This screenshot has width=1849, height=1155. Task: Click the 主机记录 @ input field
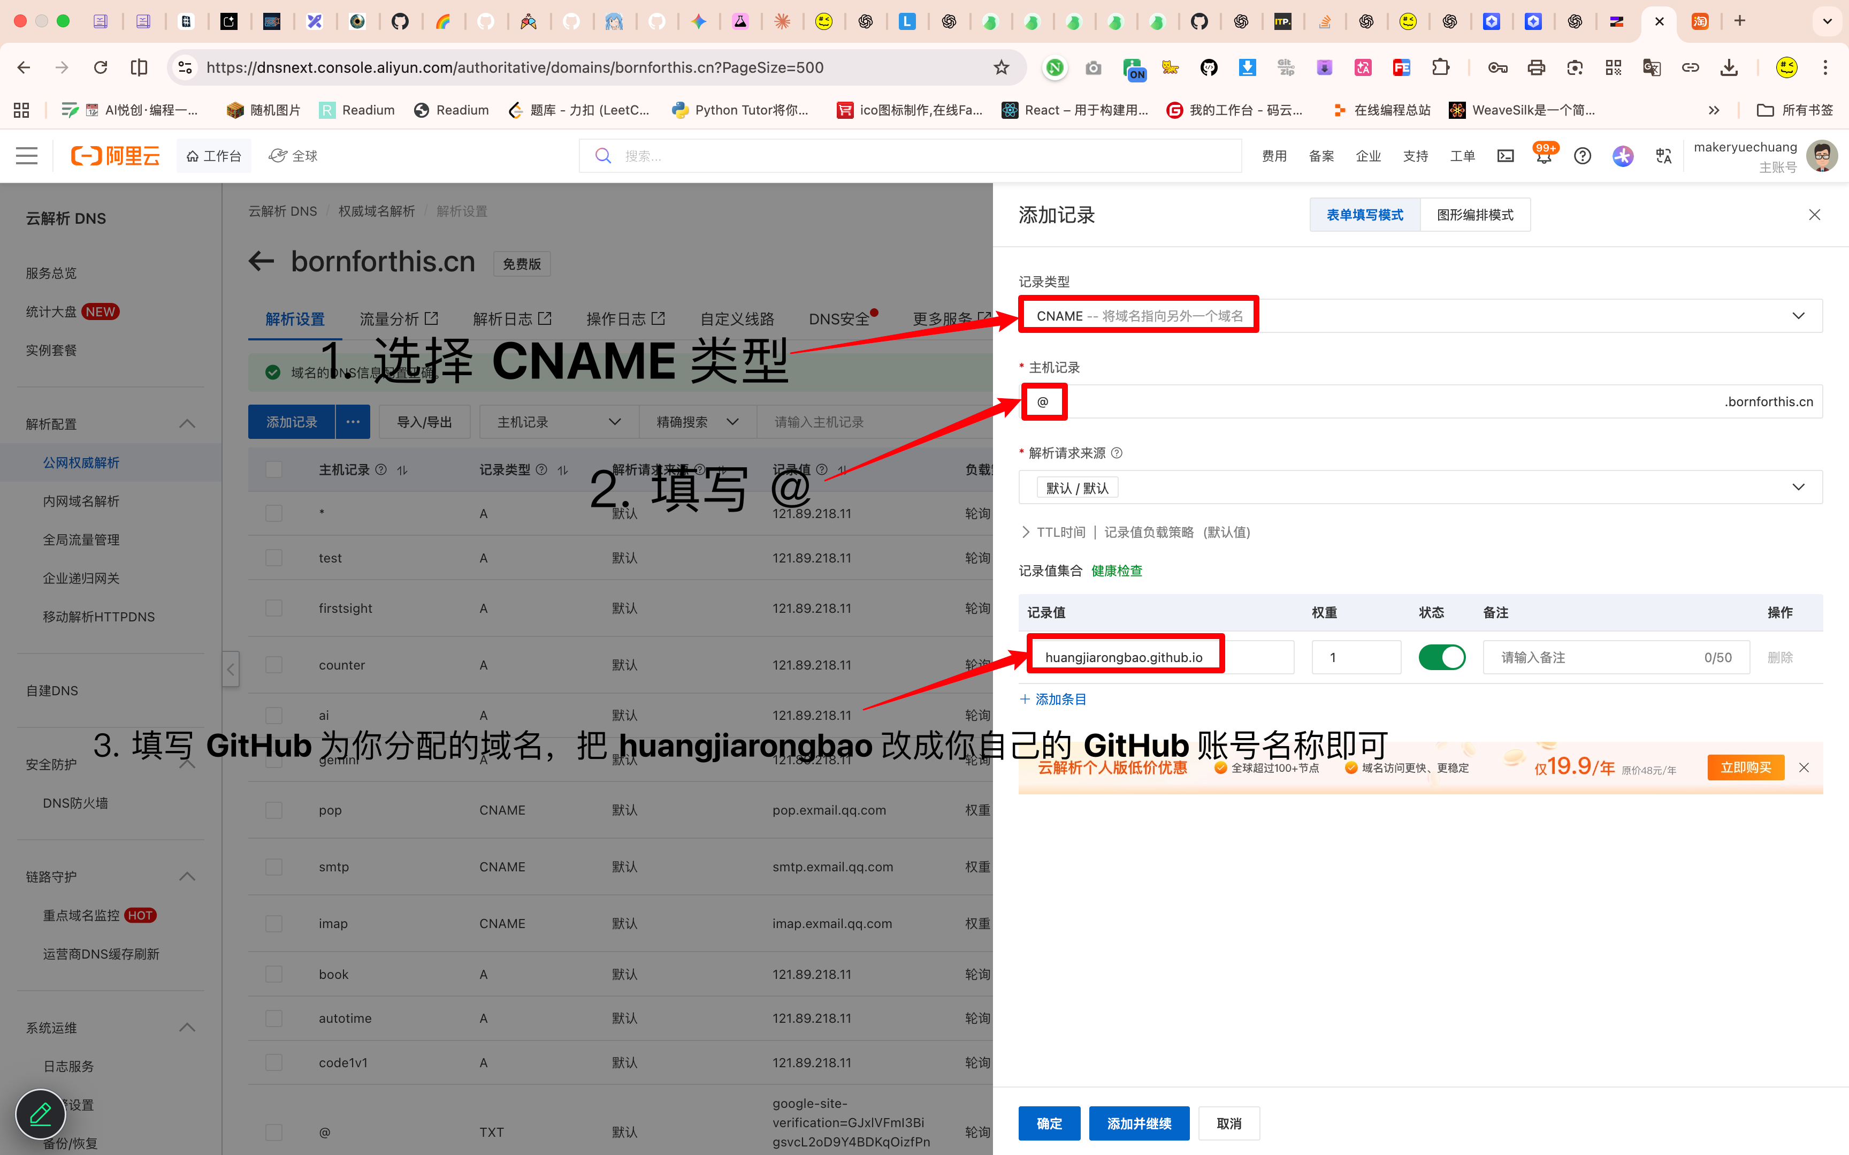(x=1420, y=401)
